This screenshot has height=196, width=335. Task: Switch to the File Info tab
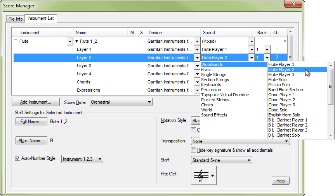(16, 19)
